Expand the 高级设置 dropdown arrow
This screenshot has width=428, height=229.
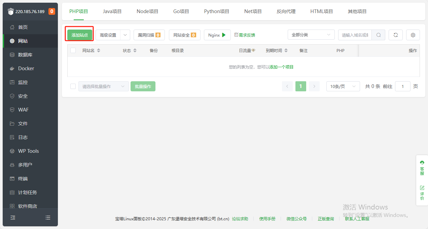pyautogui.click(x=125, y=35)
